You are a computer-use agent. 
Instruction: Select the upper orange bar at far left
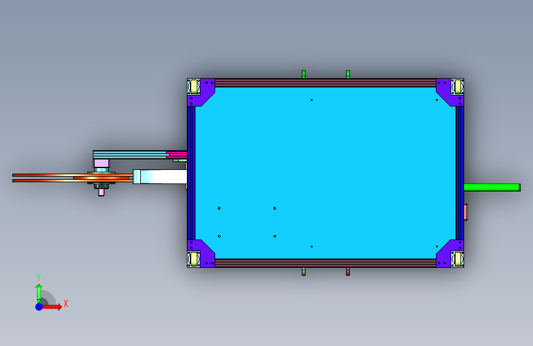73,175
